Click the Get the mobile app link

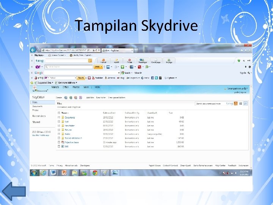pos(41,135)
